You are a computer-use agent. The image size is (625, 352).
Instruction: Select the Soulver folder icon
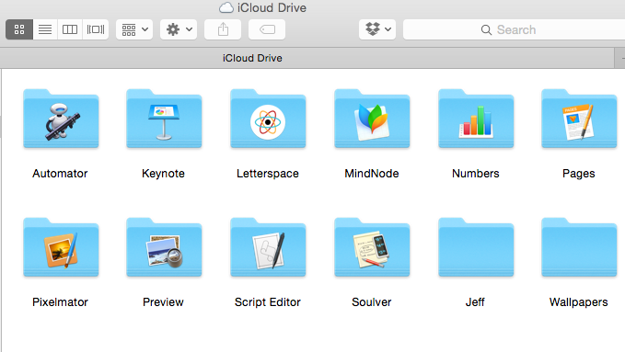[372, 247]
